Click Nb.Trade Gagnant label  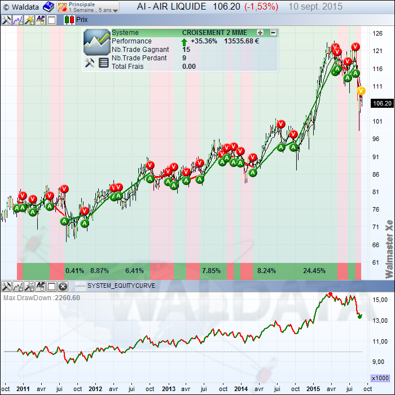pos(140,50)
